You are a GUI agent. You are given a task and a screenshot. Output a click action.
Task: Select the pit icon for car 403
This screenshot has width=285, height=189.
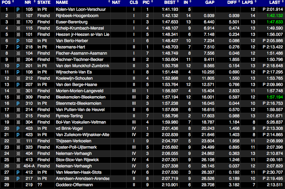18,128
